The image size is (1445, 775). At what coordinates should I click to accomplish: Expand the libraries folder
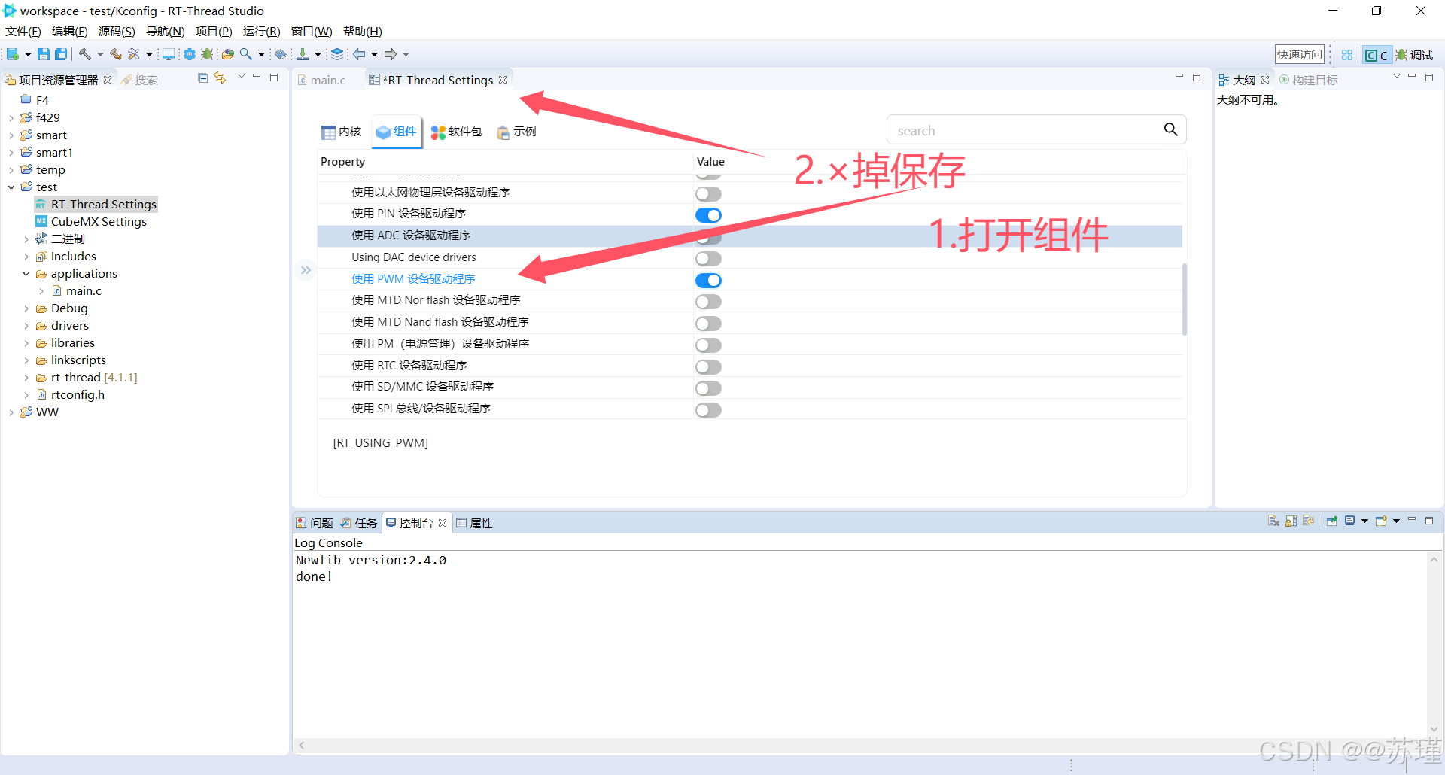click(x=26, y=343)
